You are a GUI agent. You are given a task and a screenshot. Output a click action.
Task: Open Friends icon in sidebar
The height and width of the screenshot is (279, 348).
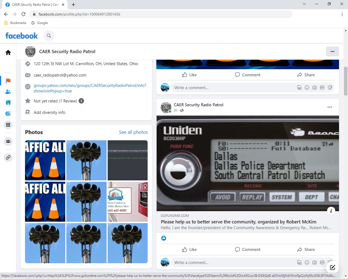click(x=8, y=92)
